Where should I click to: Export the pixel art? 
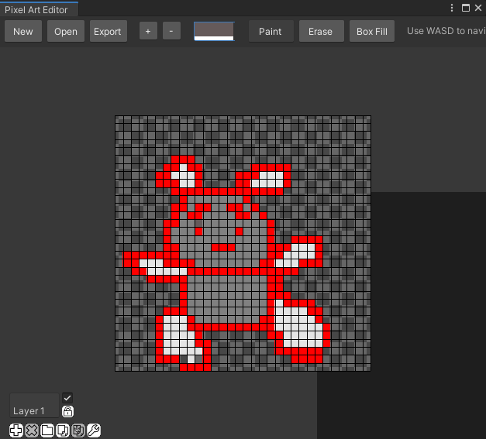(x=109, y=31)
